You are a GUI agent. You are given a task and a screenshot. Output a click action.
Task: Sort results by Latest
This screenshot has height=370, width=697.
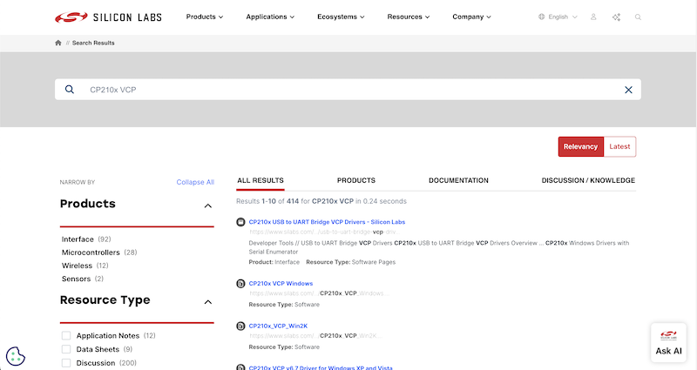[x=619, y=146]
